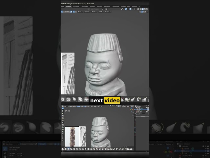Select the Subtract (−) brush direction button
Image resolution: width=210 pixels, height=158 pixels.
pos(76,12)
